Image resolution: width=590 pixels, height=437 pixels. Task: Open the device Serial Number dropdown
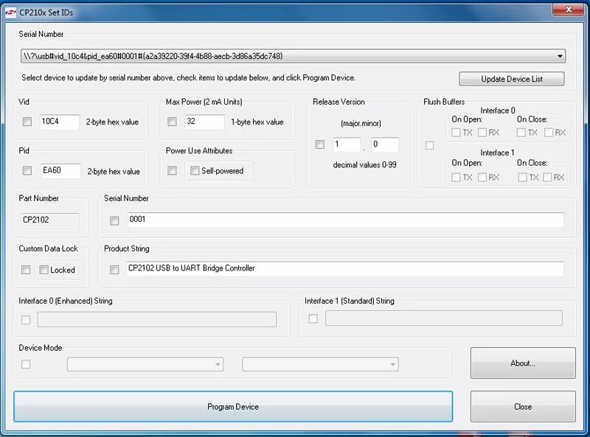[x=293, y=56]
